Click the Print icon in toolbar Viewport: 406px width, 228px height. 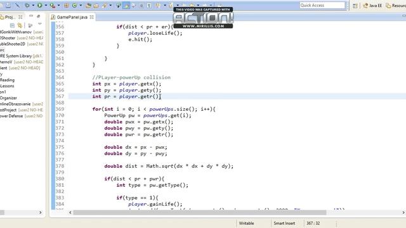[8, 5]
